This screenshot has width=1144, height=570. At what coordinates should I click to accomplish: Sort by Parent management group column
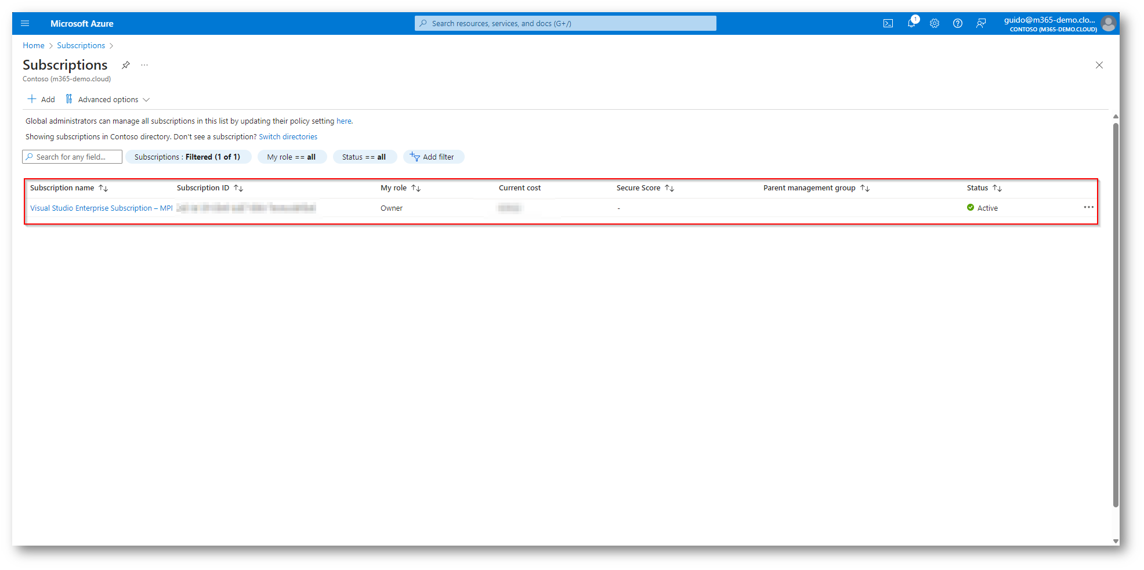[816, 188]
